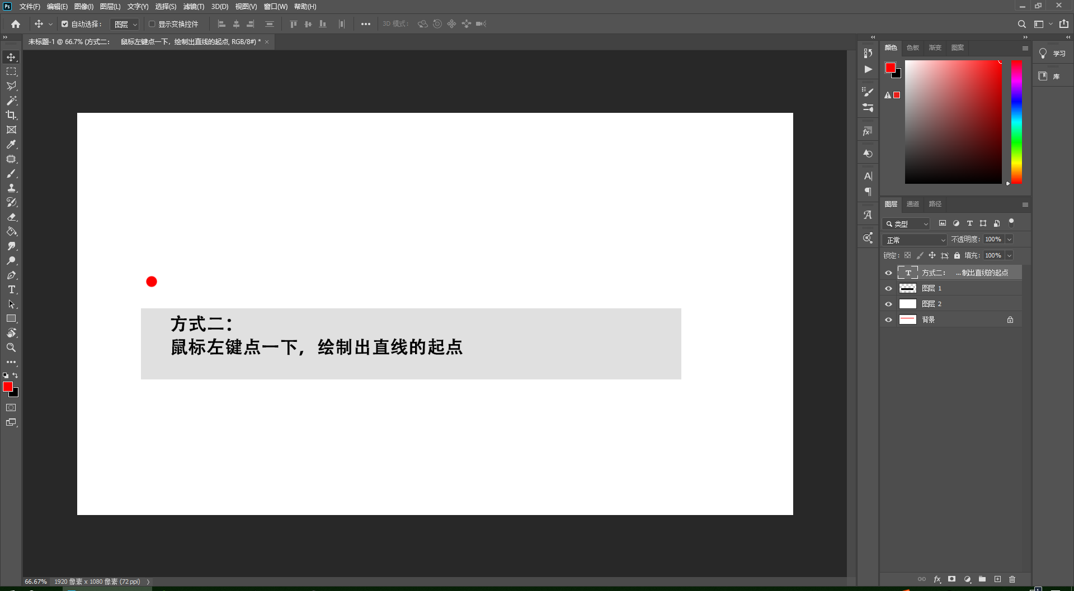Select the Path Selection tool
This screenshot has width=1074, height=591.
pyautogui.click(x=11, y=304)
